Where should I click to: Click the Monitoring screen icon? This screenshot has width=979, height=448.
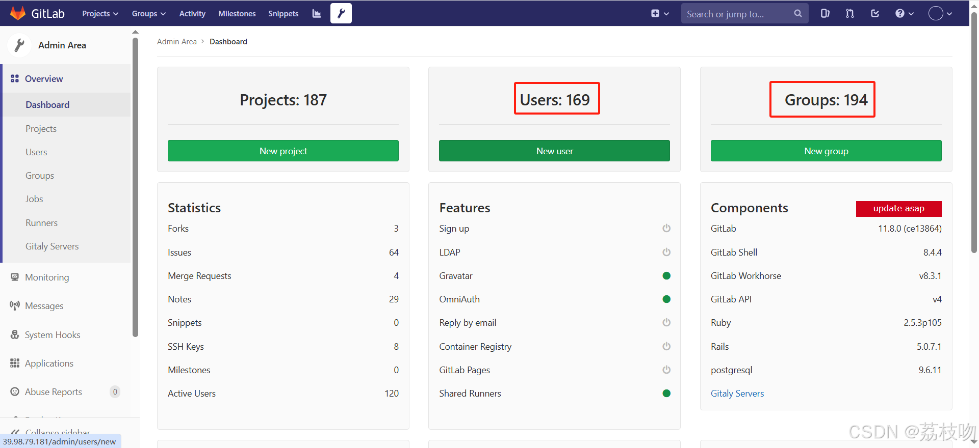point(15,277)
